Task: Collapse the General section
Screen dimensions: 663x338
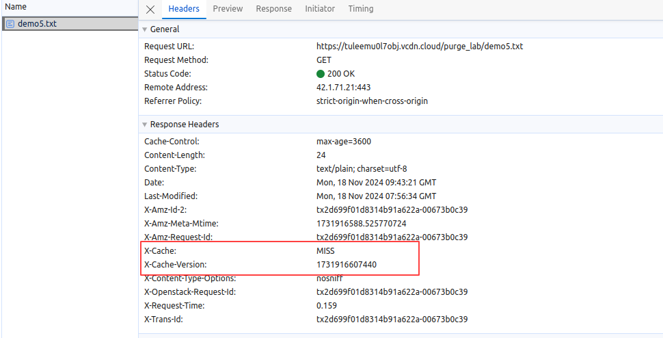Action: (144, 29)
